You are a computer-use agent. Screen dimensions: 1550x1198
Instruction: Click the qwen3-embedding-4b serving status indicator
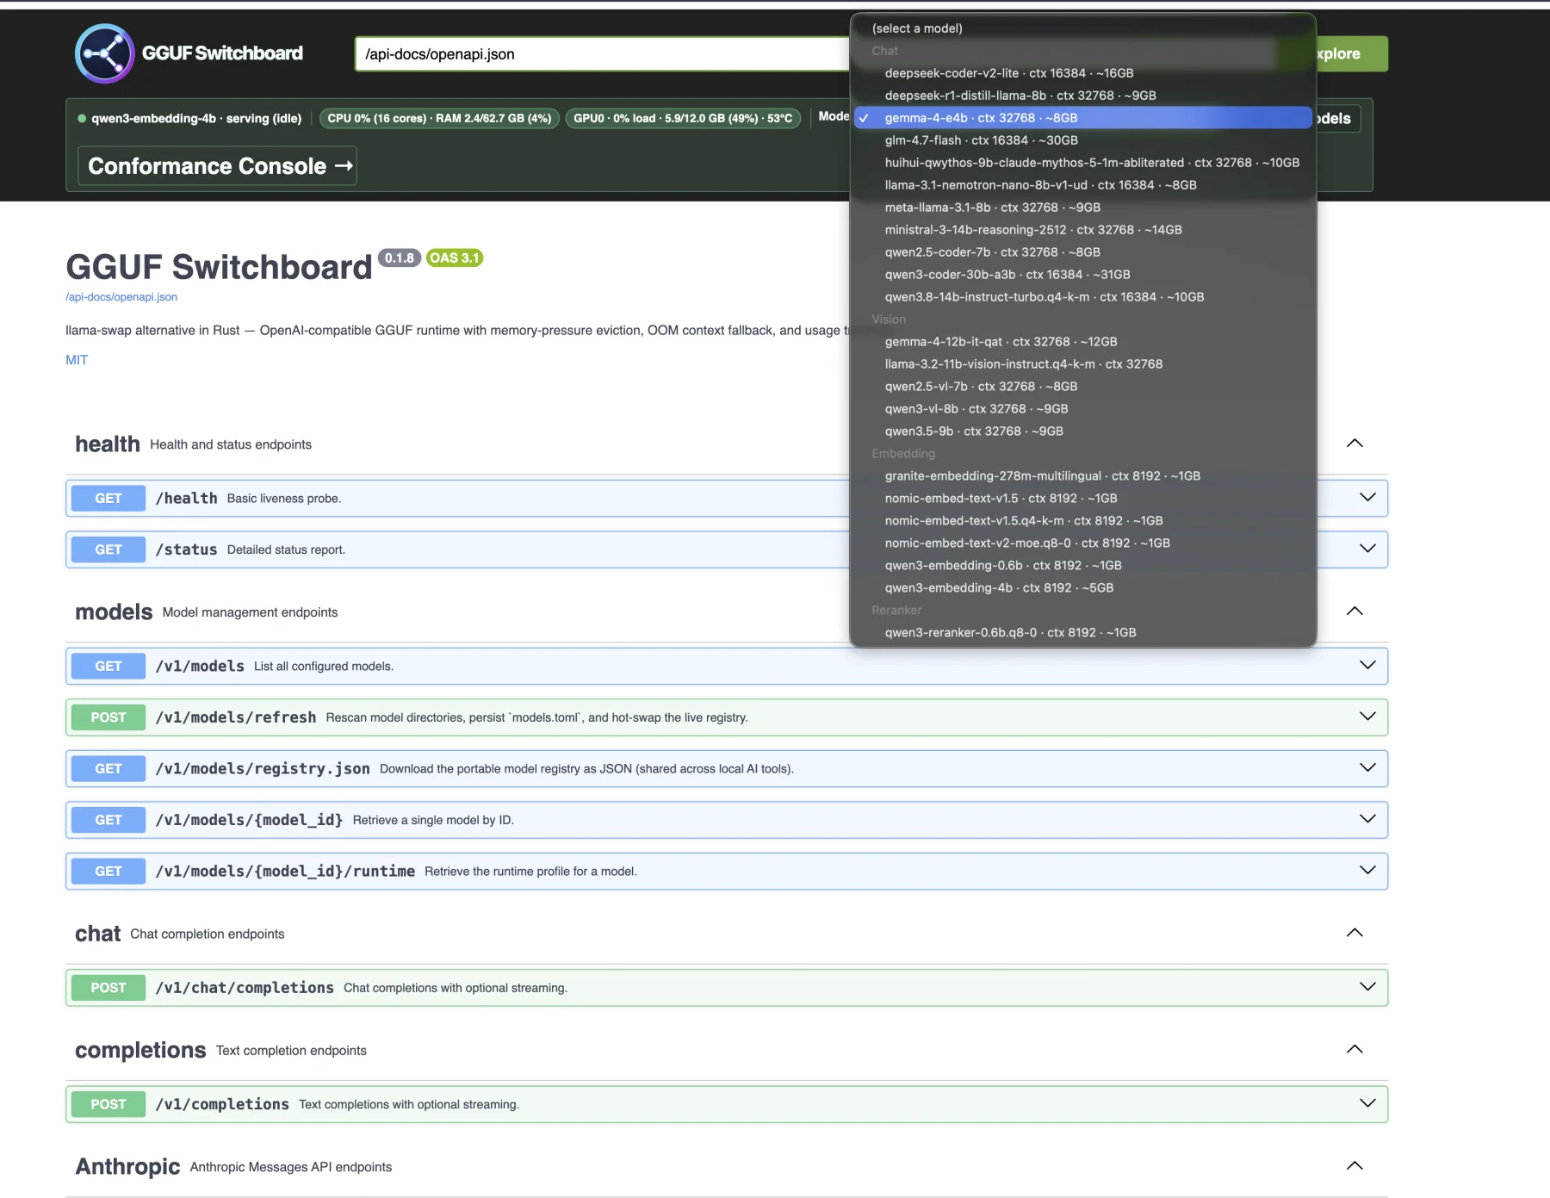click(189, 118)
